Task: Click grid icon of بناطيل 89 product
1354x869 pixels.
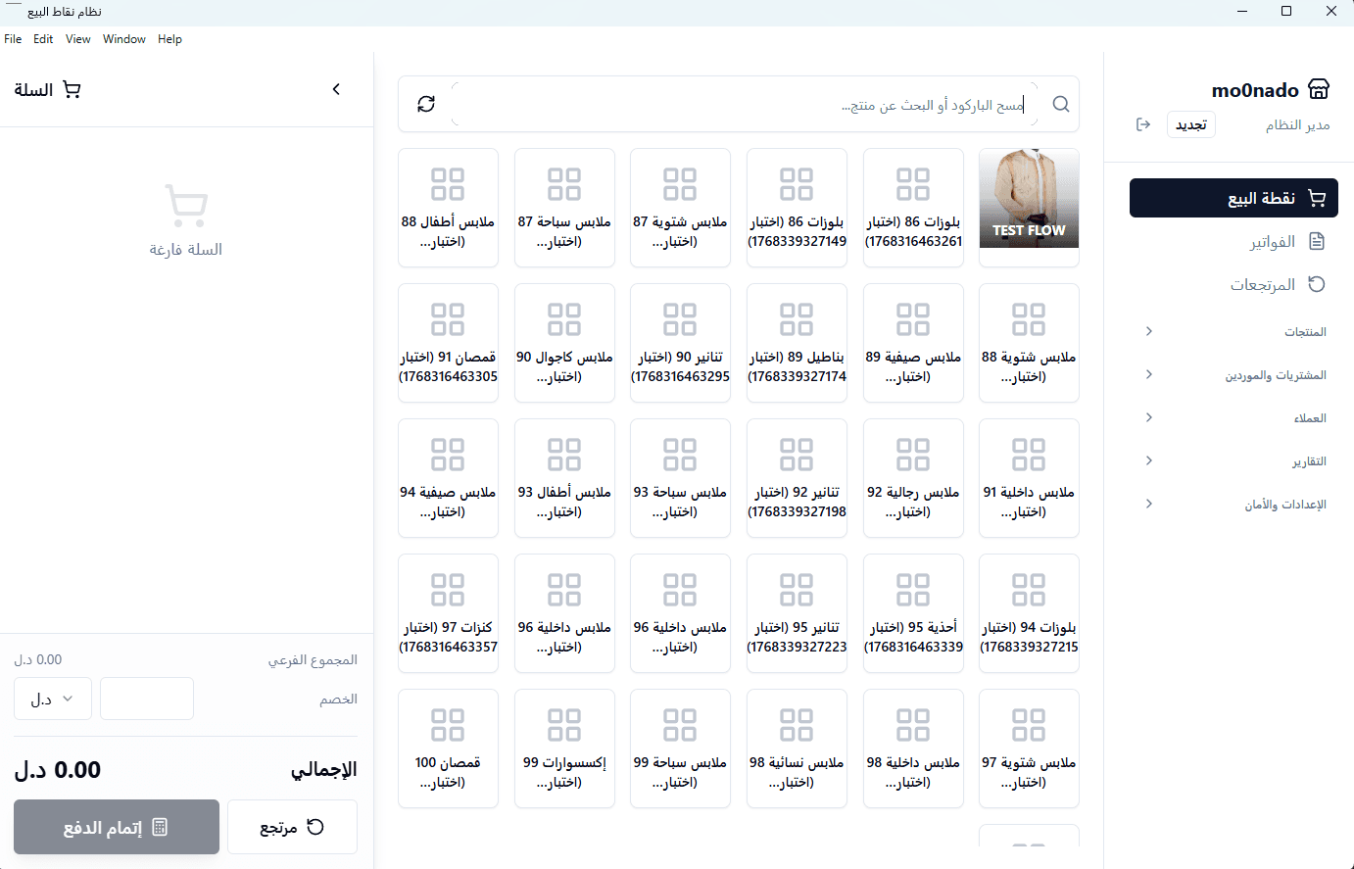Action: pos(797,319)
